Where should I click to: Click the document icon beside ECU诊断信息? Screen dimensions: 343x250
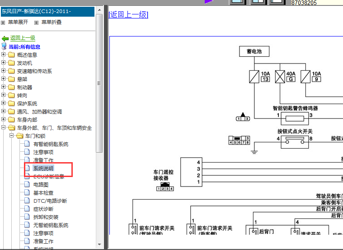[x=27, y=176]
